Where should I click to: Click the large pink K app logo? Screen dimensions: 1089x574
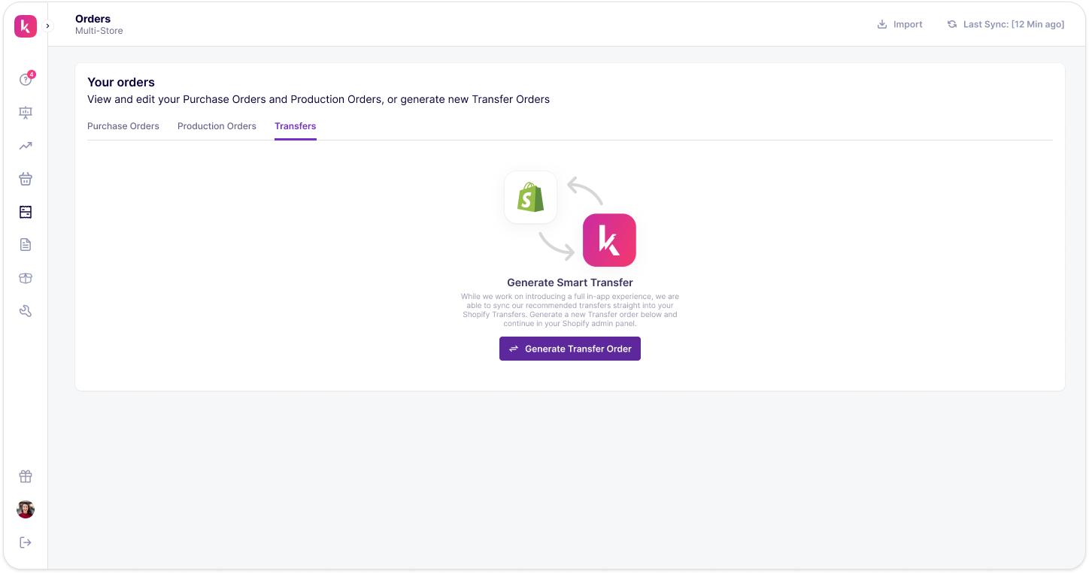tap(609, 240)
